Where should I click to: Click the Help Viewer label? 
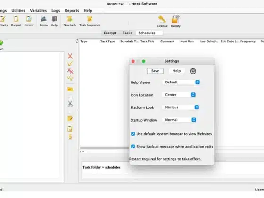click(x=140, y=82)
